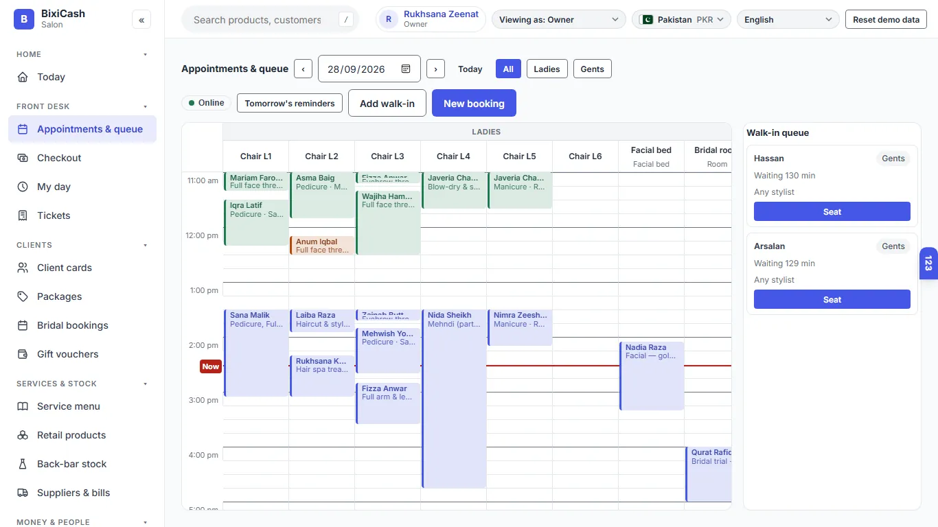Click Reset demo data button
Image resolution: width=938 pixels, height=527 pixels.
(x=886, y=20)
